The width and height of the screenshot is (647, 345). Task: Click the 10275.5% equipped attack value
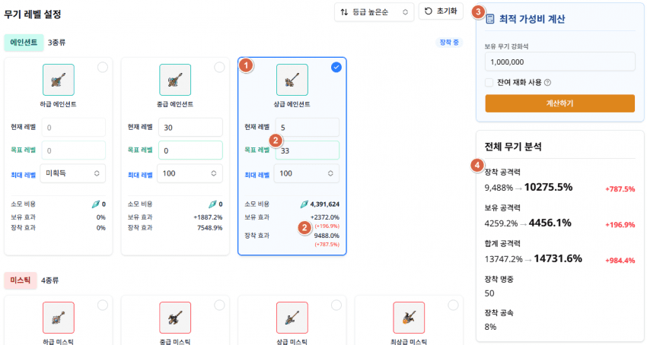(x=548, y=187)
